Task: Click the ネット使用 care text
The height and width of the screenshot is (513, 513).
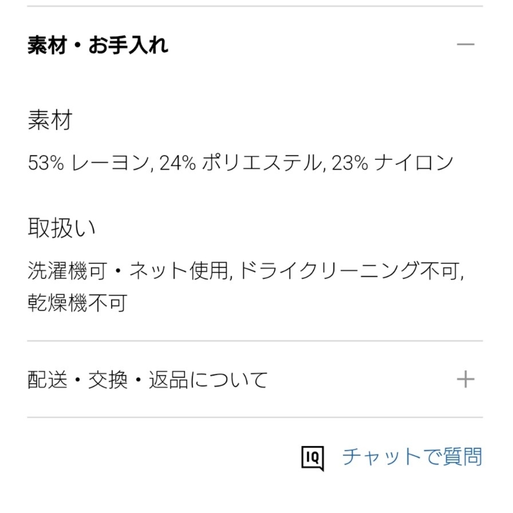Action: point(179,271)
